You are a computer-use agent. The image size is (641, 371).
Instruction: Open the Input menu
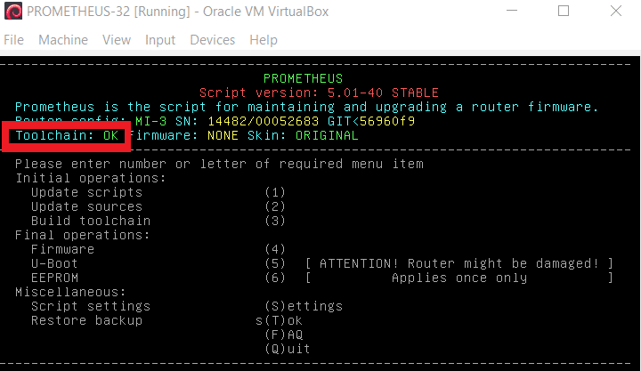tap(160, 40)
